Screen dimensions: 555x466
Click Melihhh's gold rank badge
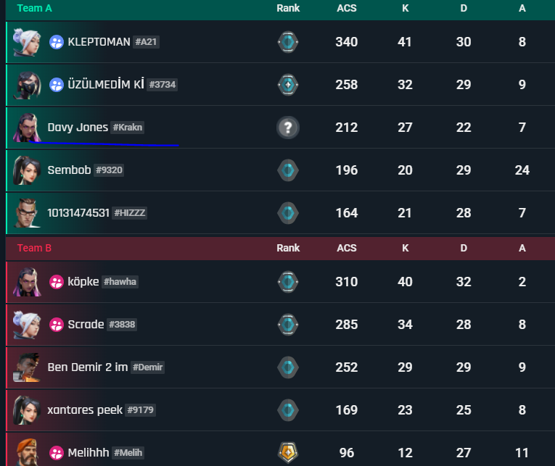point(288,453)
